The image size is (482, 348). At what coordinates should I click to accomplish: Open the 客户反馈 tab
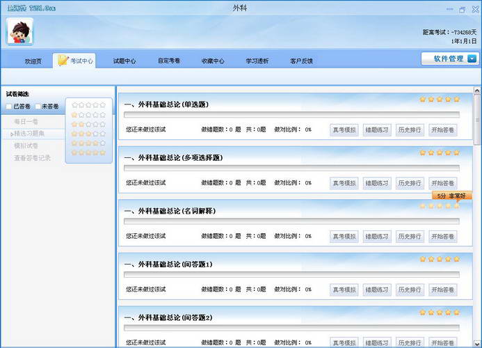click(x=301, y=61)
